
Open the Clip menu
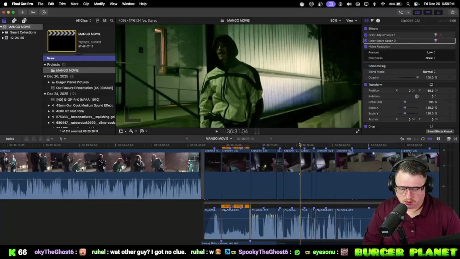pos(86,4)
